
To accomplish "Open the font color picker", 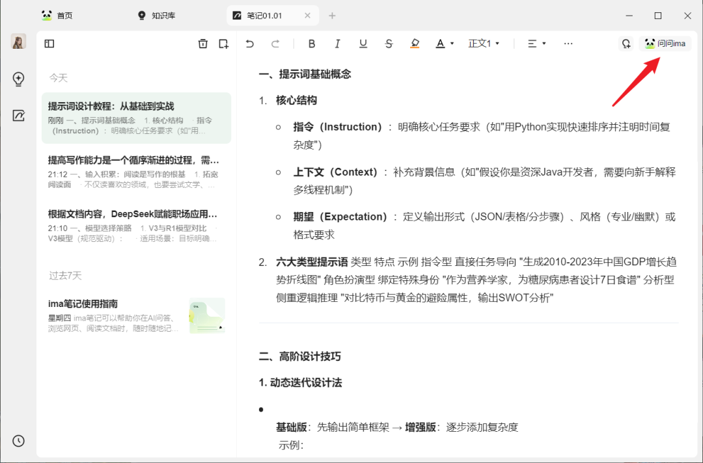I will pos(443,43).
